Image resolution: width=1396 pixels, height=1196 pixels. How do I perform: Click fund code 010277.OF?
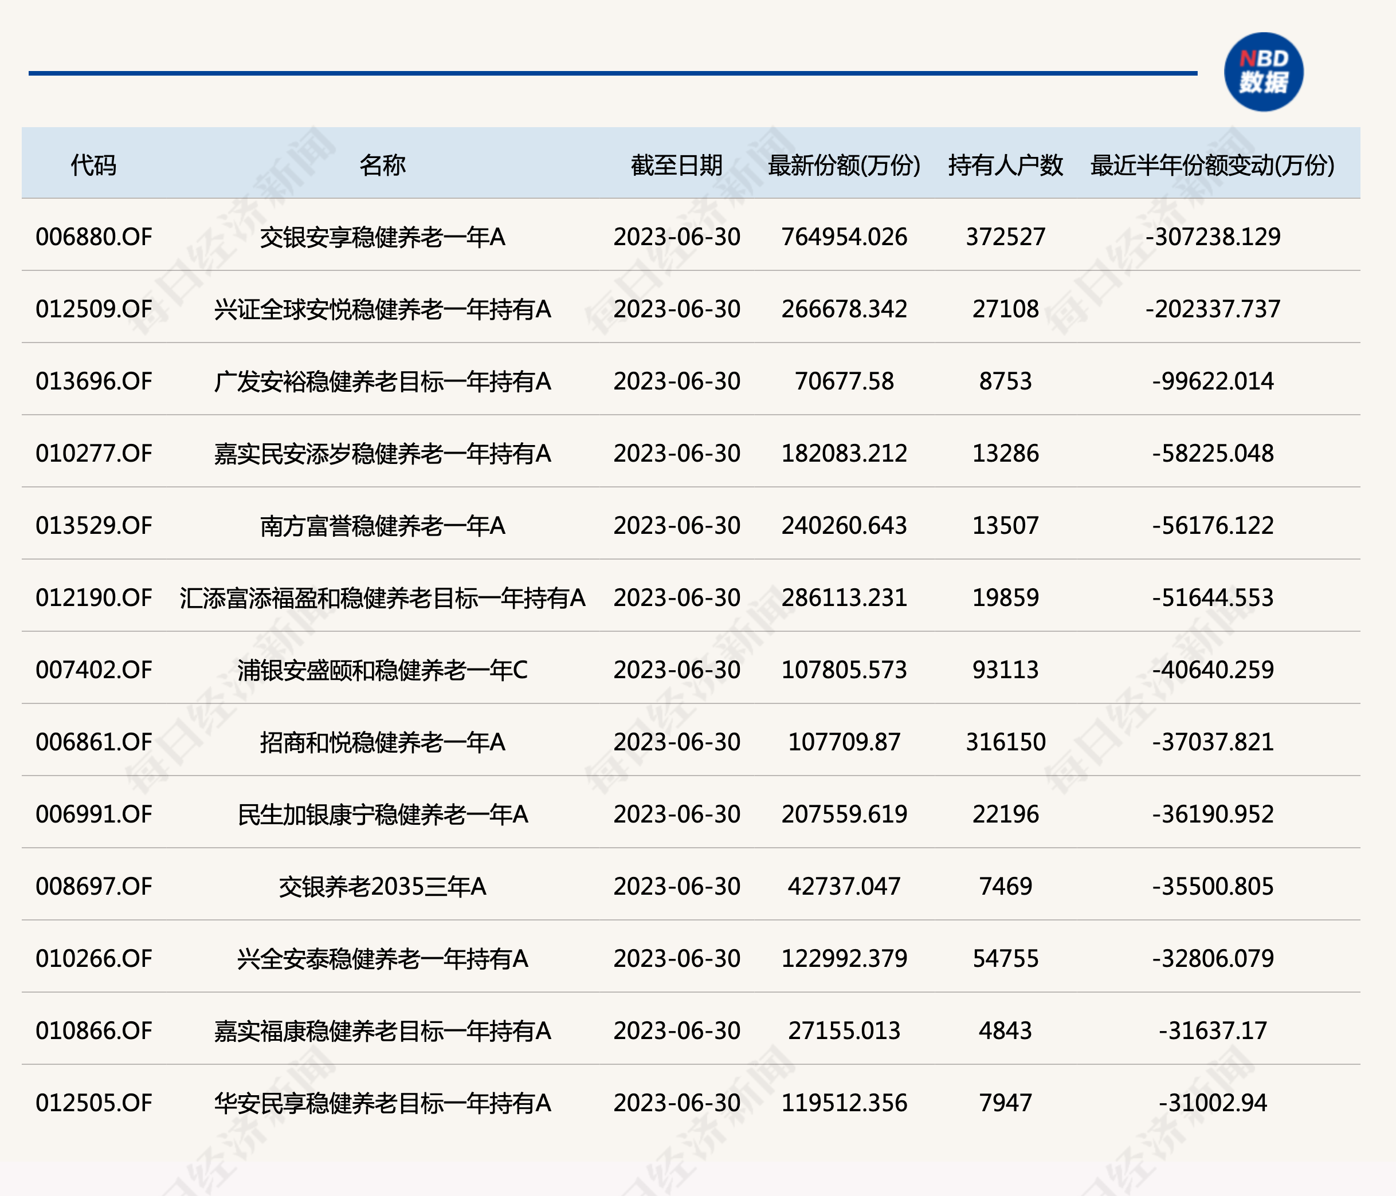coord(93,453)
